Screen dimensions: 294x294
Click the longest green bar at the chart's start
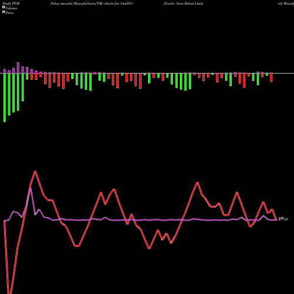click(x=5, y=98)
